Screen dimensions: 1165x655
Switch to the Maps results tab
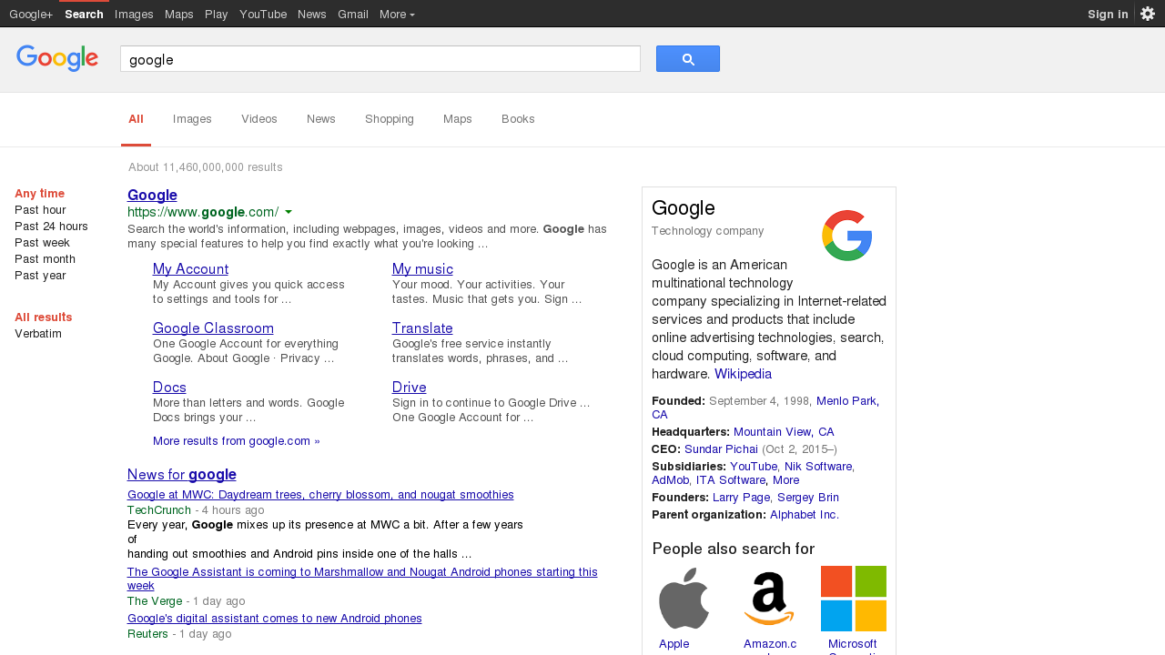coord(458,119)
